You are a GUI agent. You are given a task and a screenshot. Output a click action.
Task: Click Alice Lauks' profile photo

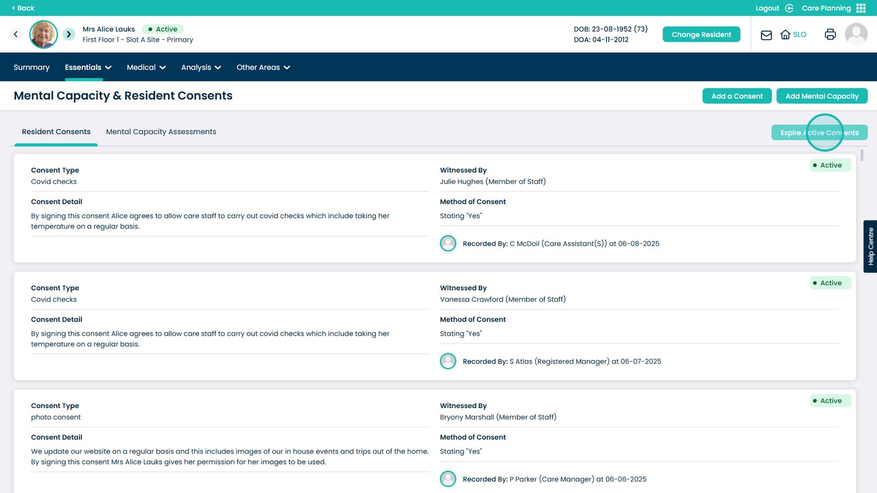(x=43, y=35)
